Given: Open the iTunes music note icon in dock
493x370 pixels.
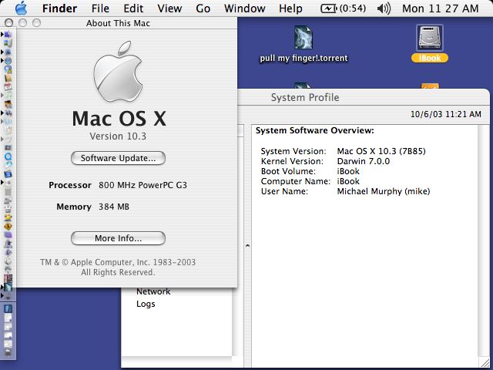Looking at the screenshot, I should [8, 95].
